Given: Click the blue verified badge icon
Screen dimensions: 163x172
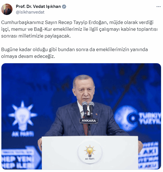Looking at the screenshot, I should 64,6.
